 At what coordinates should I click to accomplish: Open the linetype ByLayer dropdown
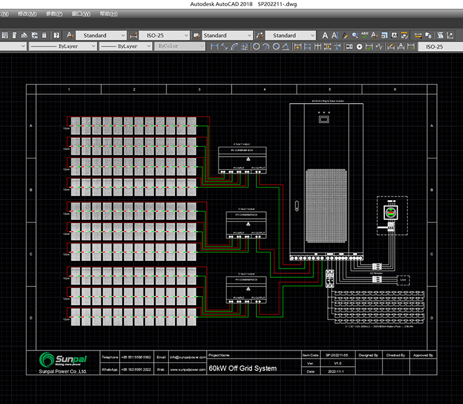pos(63,46)
